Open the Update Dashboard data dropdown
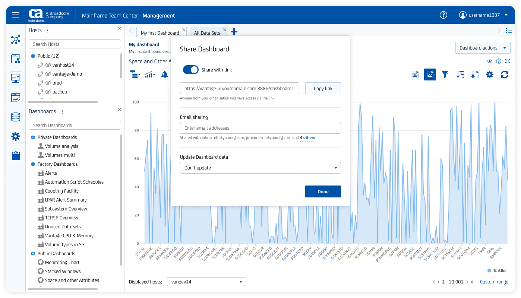The height and width of the screenshot is (298, 521). (260, 168)
